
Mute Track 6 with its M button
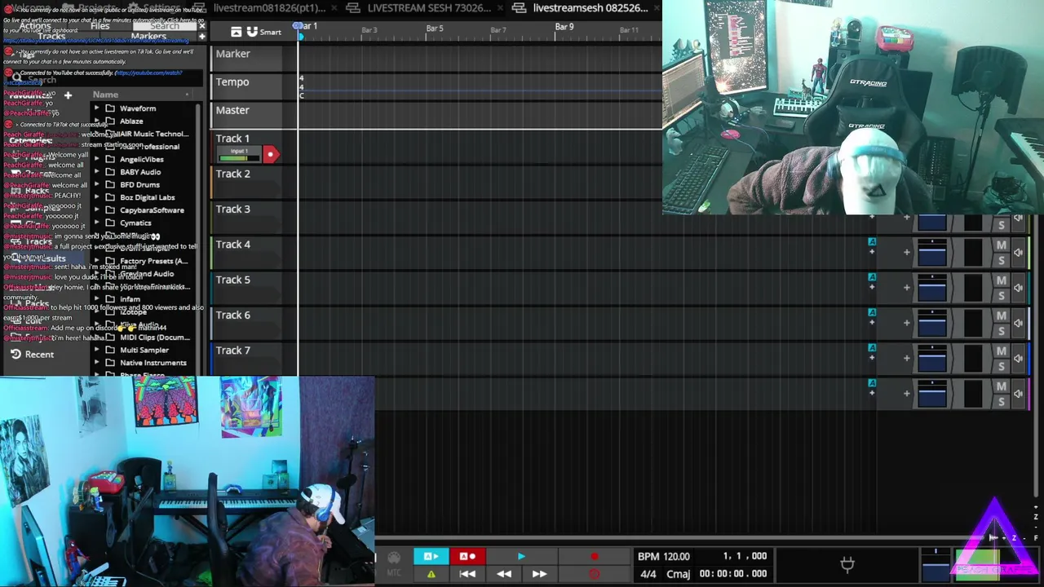coord(1001,316)
